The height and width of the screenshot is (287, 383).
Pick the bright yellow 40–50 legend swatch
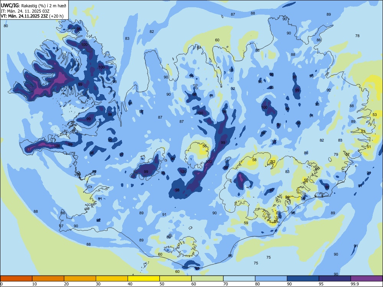(144, 279)
